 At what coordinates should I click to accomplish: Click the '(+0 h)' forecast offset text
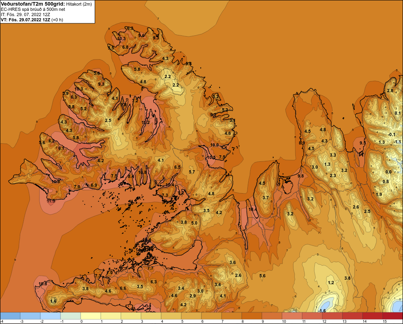point(57,20)
